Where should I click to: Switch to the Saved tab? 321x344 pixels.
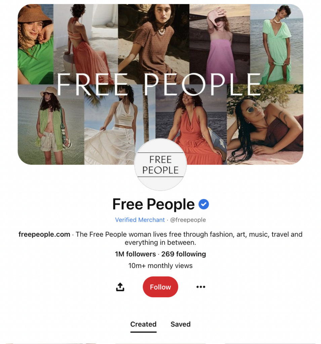(180, 324)
